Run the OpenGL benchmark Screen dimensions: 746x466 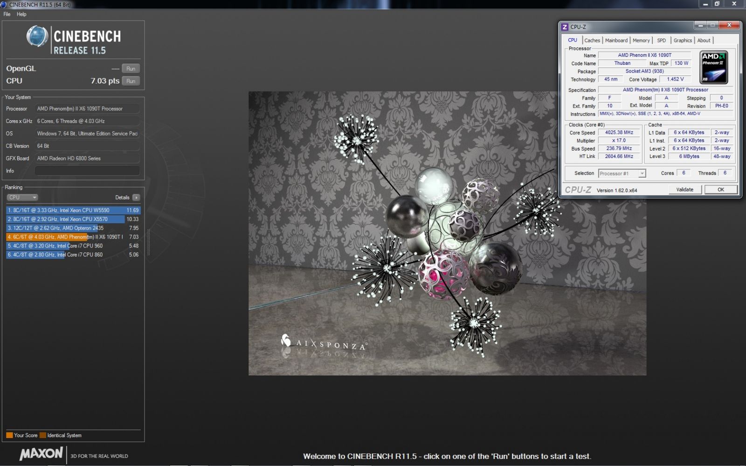(x=131, y=69)
